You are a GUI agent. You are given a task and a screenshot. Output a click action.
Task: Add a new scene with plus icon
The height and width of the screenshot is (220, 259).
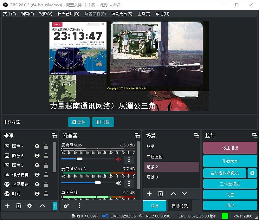coord(149,194)
